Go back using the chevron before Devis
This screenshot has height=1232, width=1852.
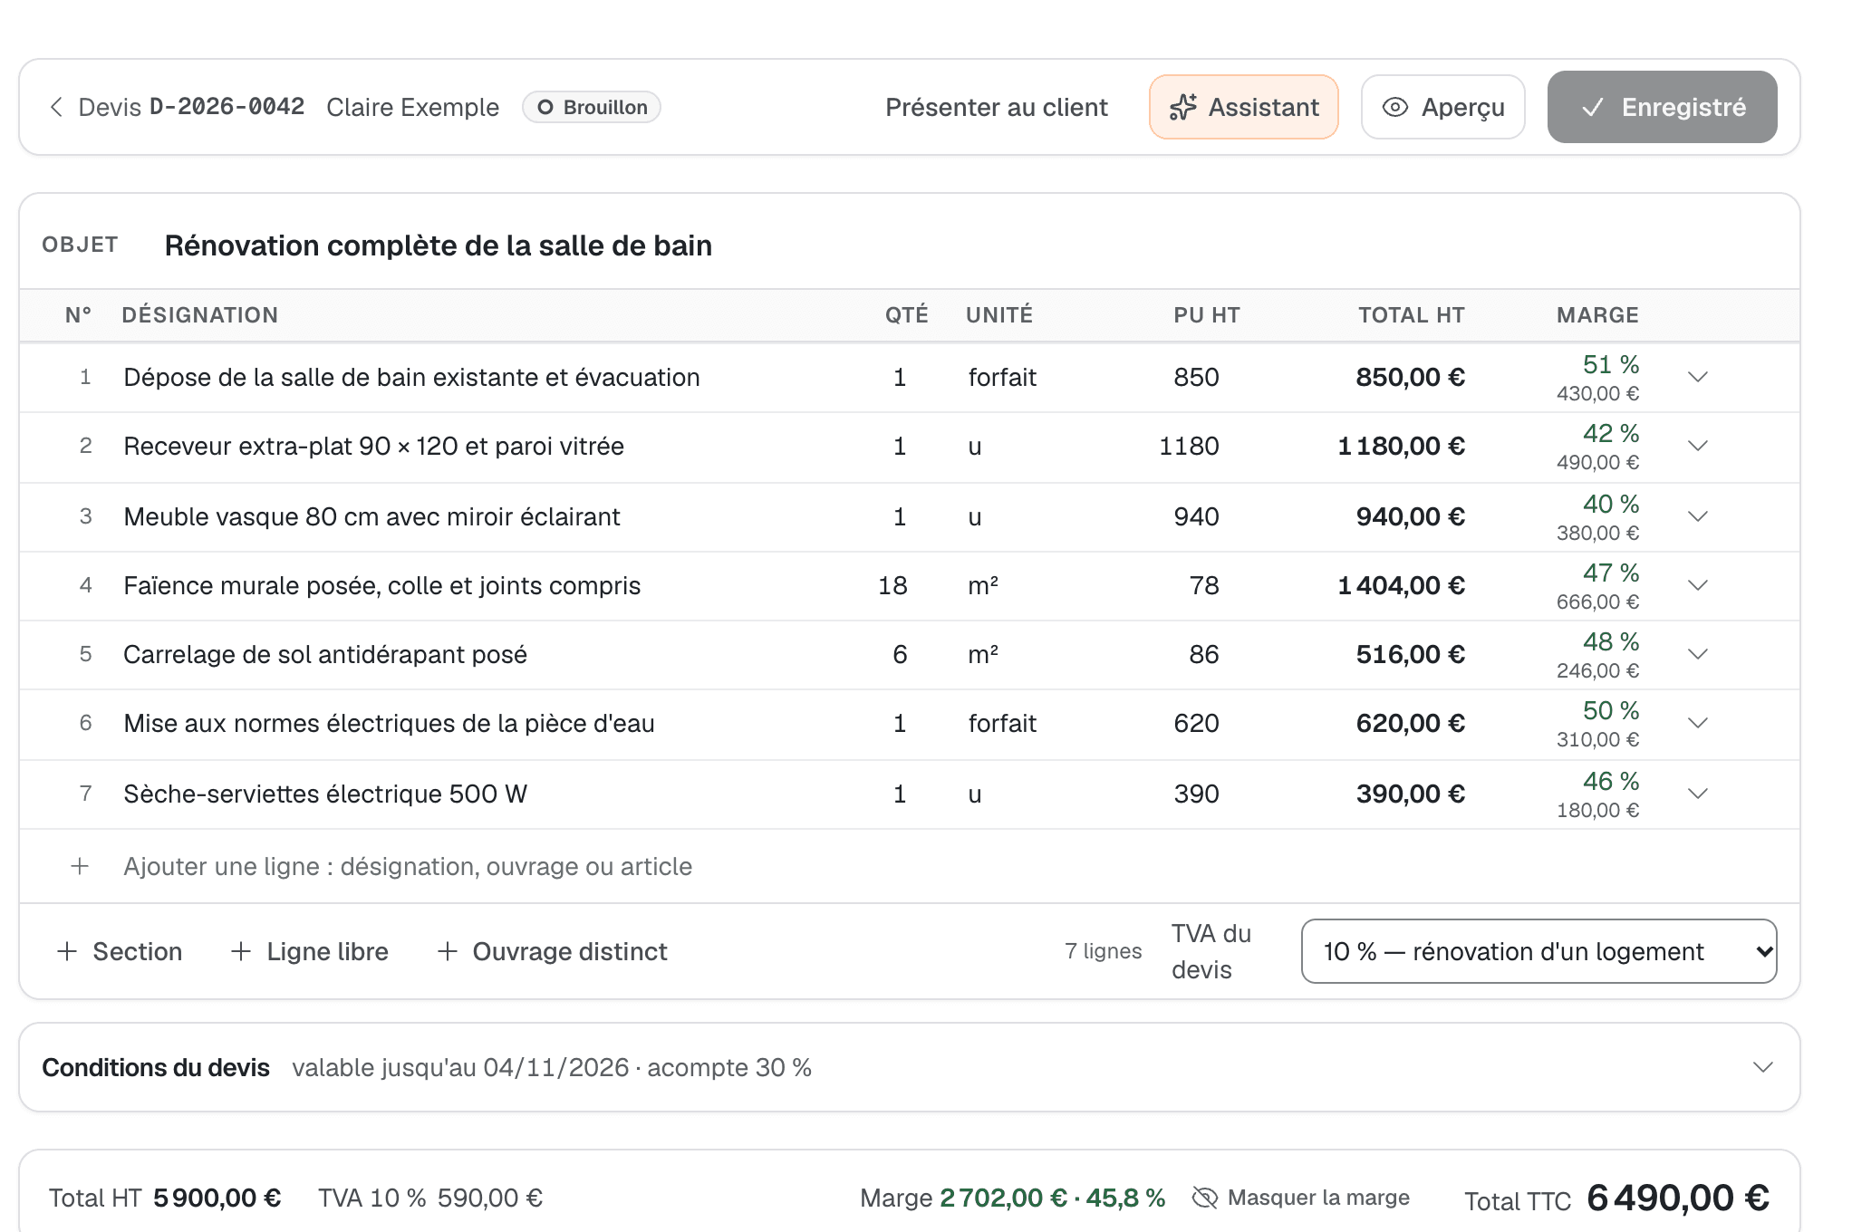coord(56,107)
